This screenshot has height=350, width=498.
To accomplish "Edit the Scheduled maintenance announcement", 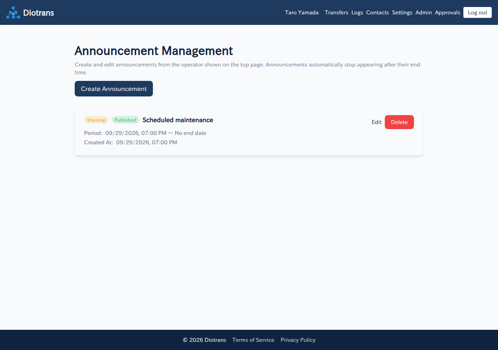I will tap(377, 122).
